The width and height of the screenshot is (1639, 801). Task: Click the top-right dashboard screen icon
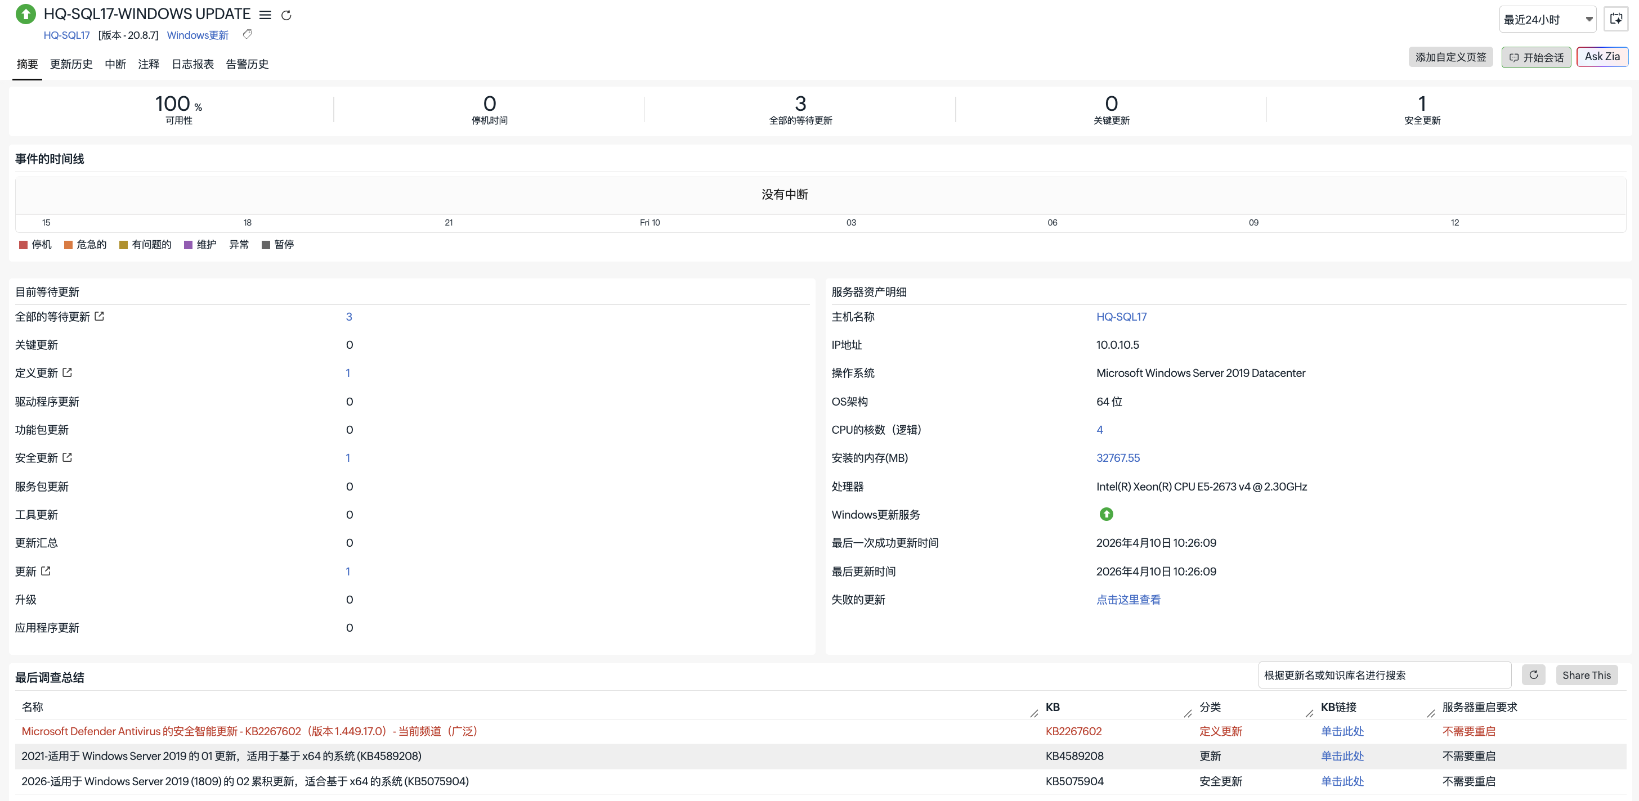1615,19
